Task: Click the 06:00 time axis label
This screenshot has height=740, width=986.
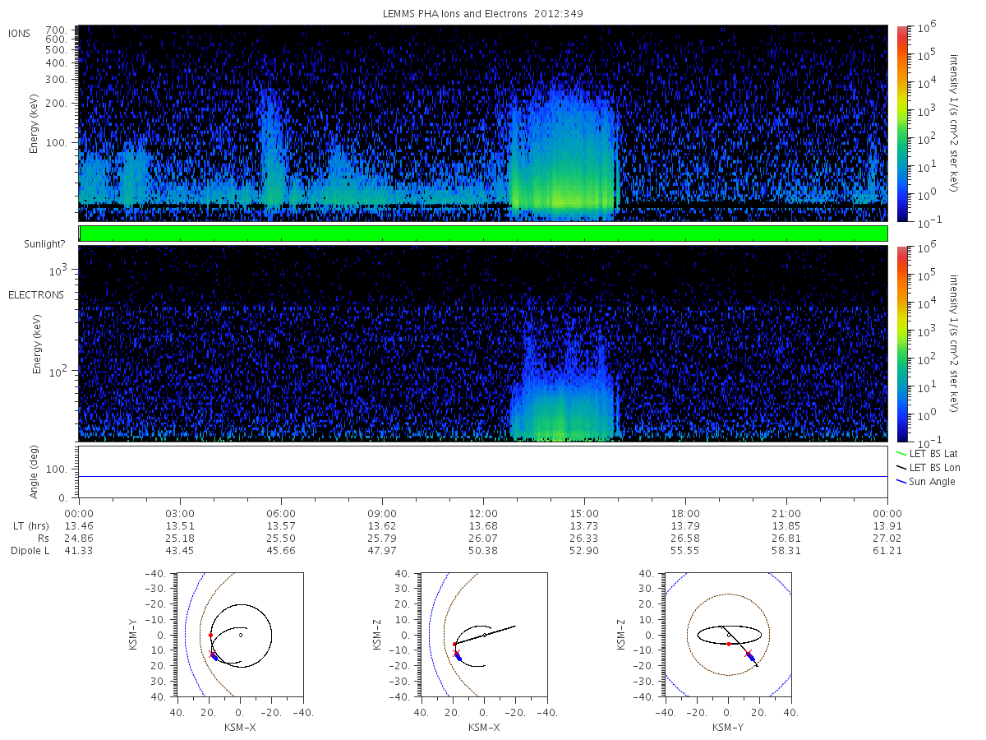Action: pos(281,511)
